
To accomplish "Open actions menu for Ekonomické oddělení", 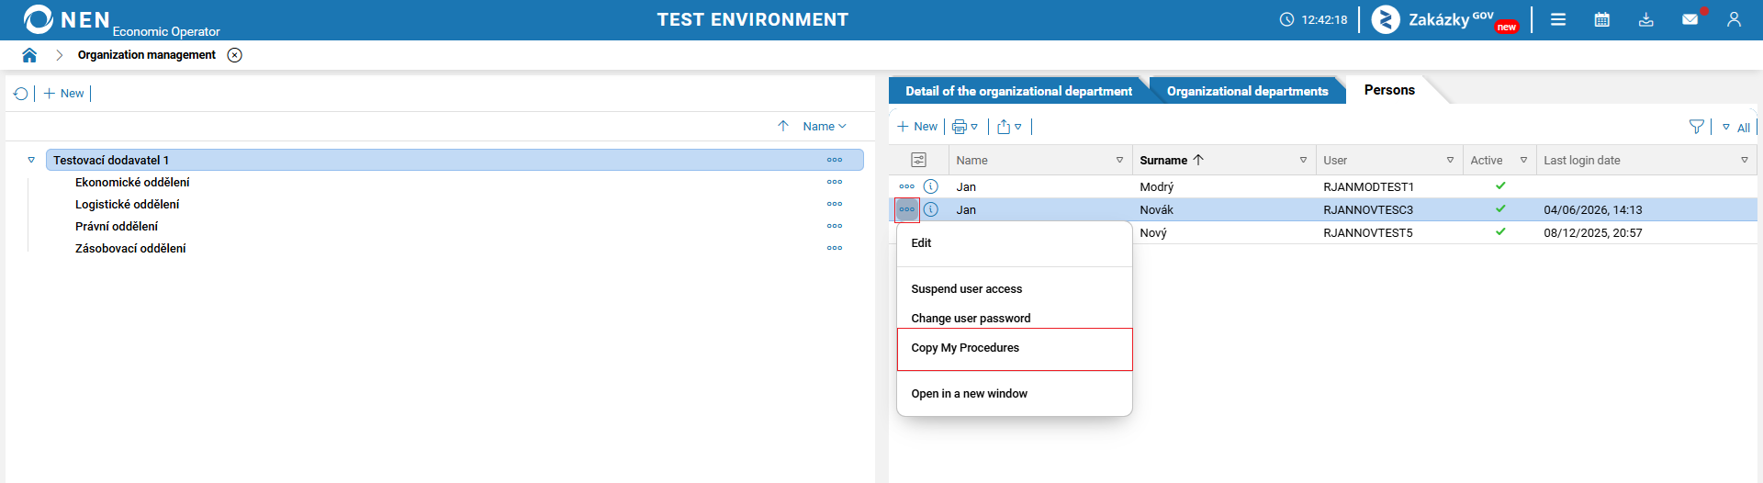I will (835, 182).
